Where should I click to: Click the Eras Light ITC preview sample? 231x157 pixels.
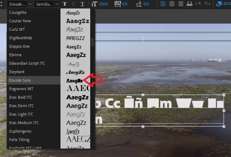76,115
